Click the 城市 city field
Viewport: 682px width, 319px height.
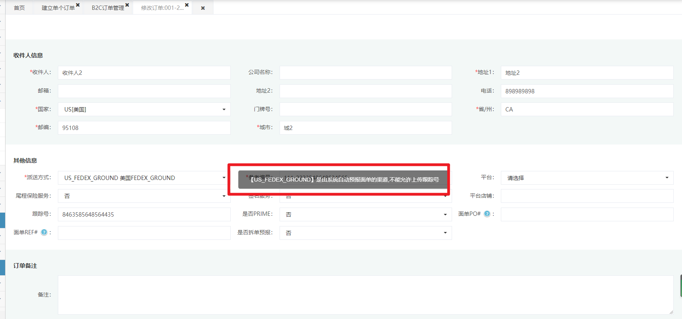(365, 128)
